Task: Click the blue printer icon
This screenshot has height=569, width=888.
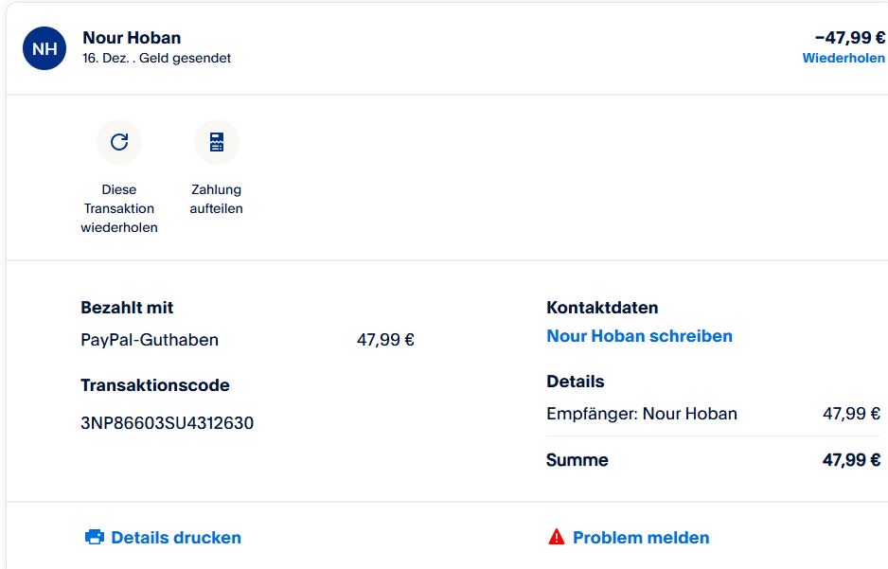Action: 94,538
